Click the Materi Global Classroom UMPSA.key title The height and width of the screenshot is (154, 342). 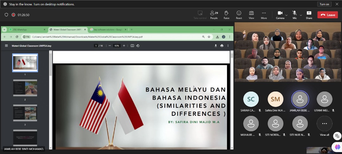point(32,46)
